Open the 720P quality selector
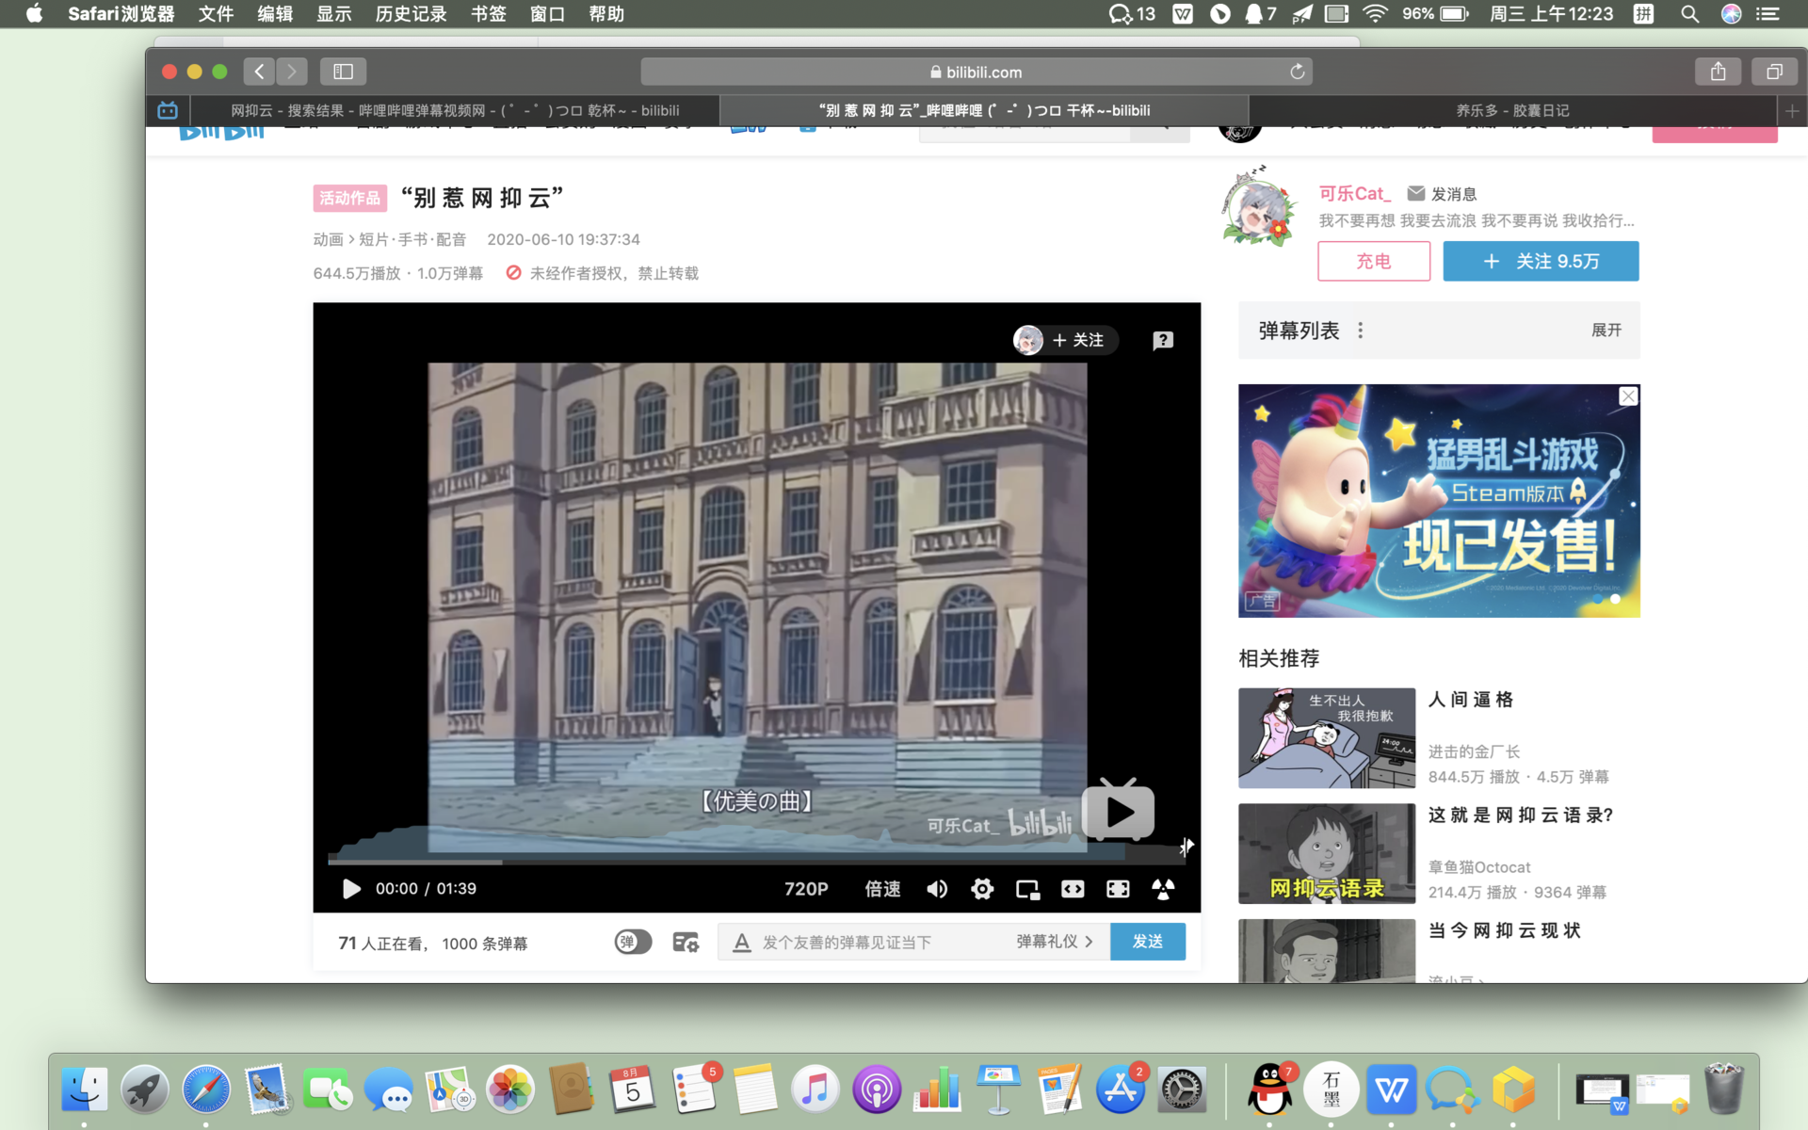 coord(806,889)
